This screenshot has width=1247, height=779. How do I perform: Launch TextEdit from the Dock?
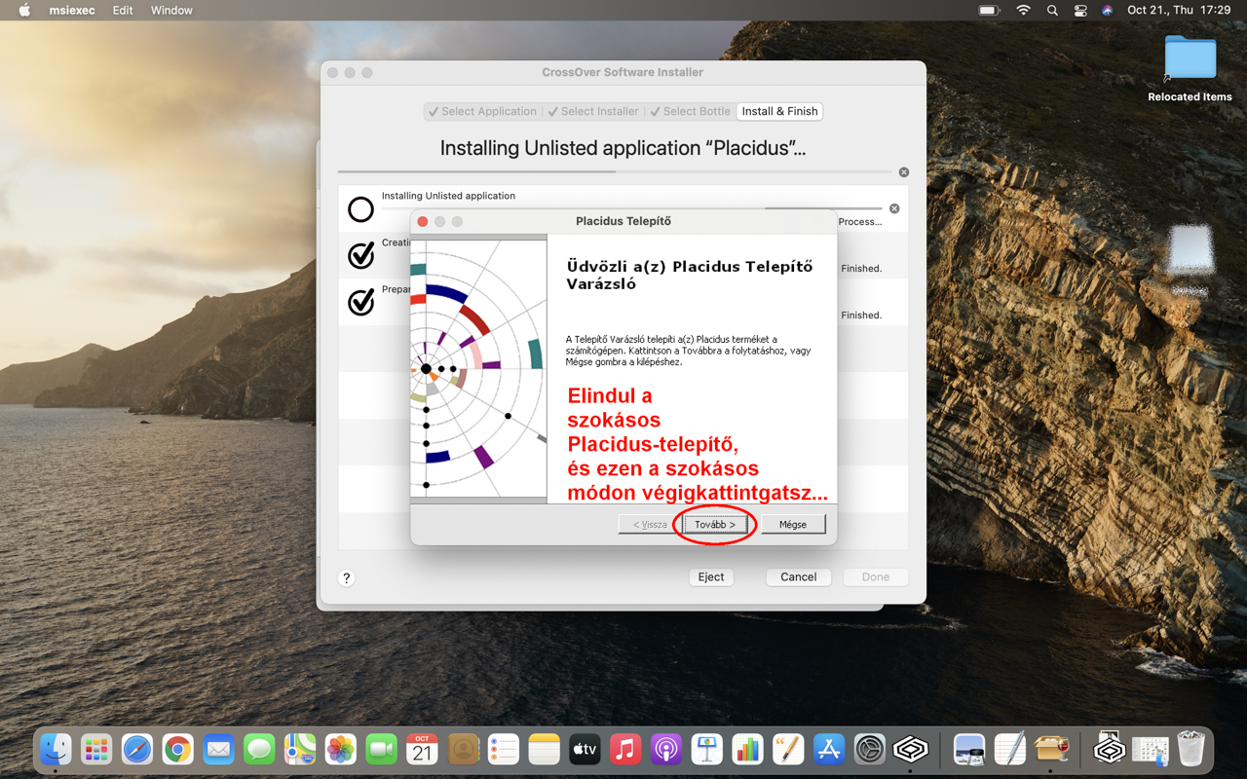click(1010, 749)
